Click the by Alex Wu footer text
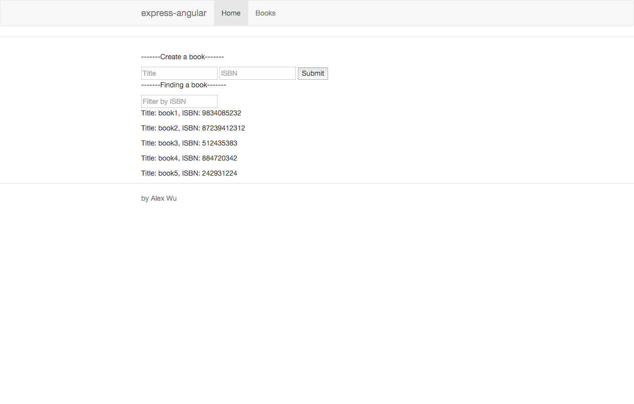634x404 pixels. [159, 198]
